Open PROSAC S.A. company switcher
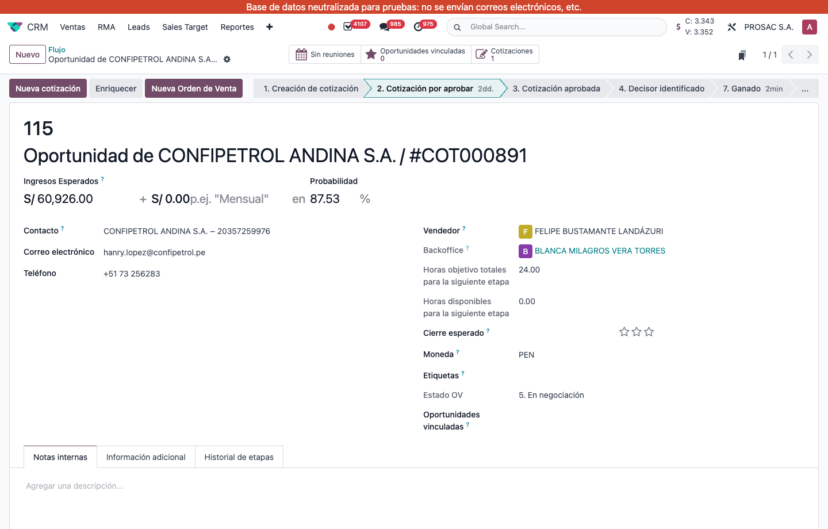The height and width of the screenshot is (529, 828). [769, 27]
